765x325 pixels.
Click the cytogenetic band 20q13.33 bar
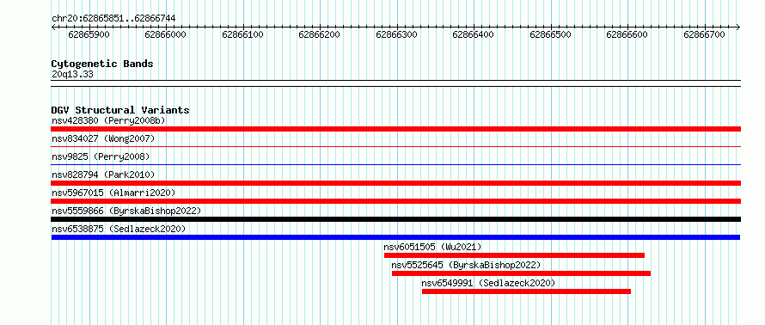395,83
